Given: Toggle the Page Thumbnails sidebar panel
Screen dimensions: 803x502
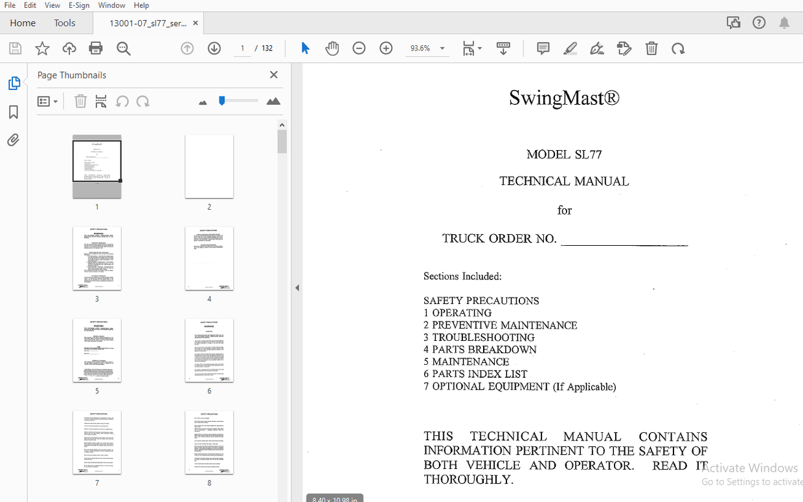Looking at the screenshot, I should tap(14, 83).
